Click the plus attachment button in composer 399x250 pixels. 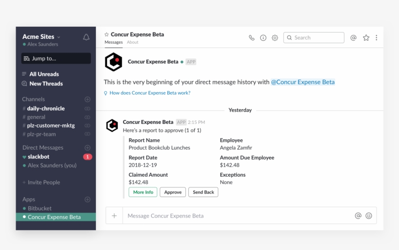click(x=114, y=216)
